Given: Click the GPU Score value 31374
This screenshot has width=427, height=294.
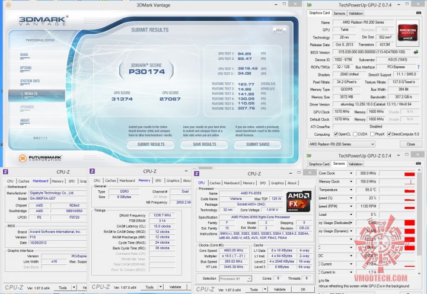Looking at the screenshot, I should tap(122, 99).
